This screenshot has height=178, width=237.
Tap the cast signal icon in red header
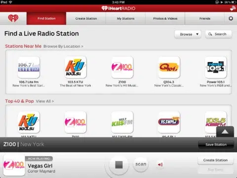tap(233, 8)
